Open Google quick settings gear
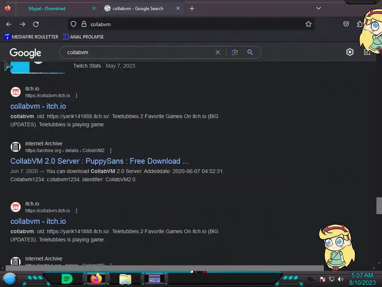Screen dimensions: 382x287 click(x=350, y=52)
